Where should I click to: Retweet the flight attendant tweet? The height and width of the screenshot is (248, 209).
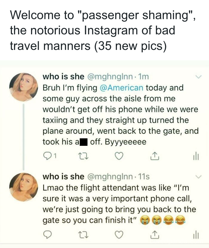click(x=83, y=235)
